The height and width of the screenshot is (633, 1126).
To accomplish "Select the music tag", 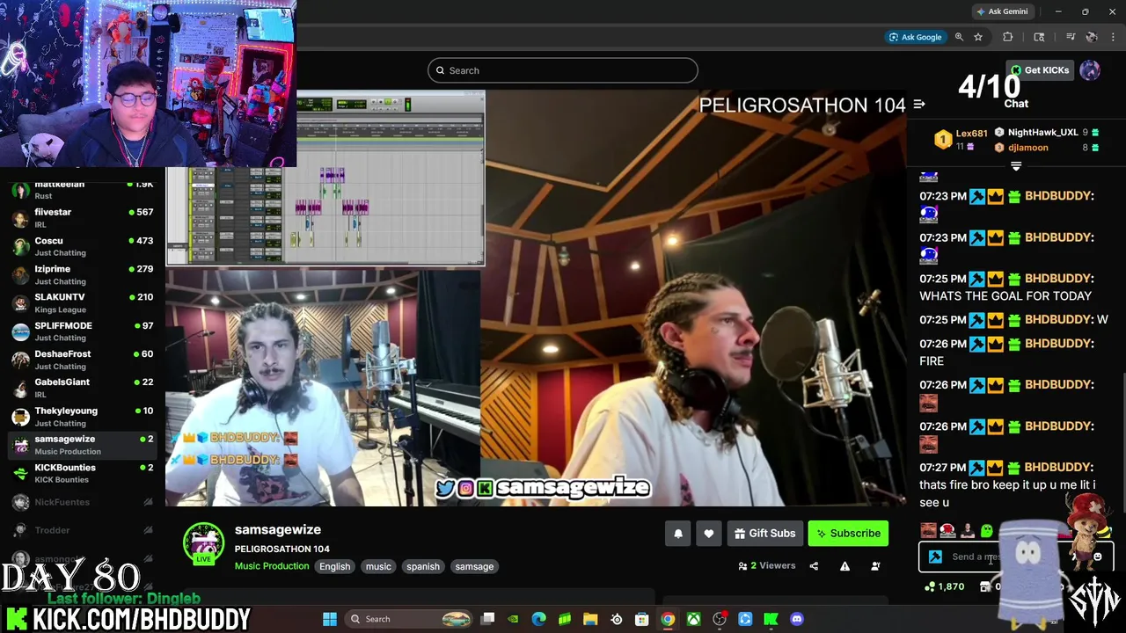I will pos(378,567).
